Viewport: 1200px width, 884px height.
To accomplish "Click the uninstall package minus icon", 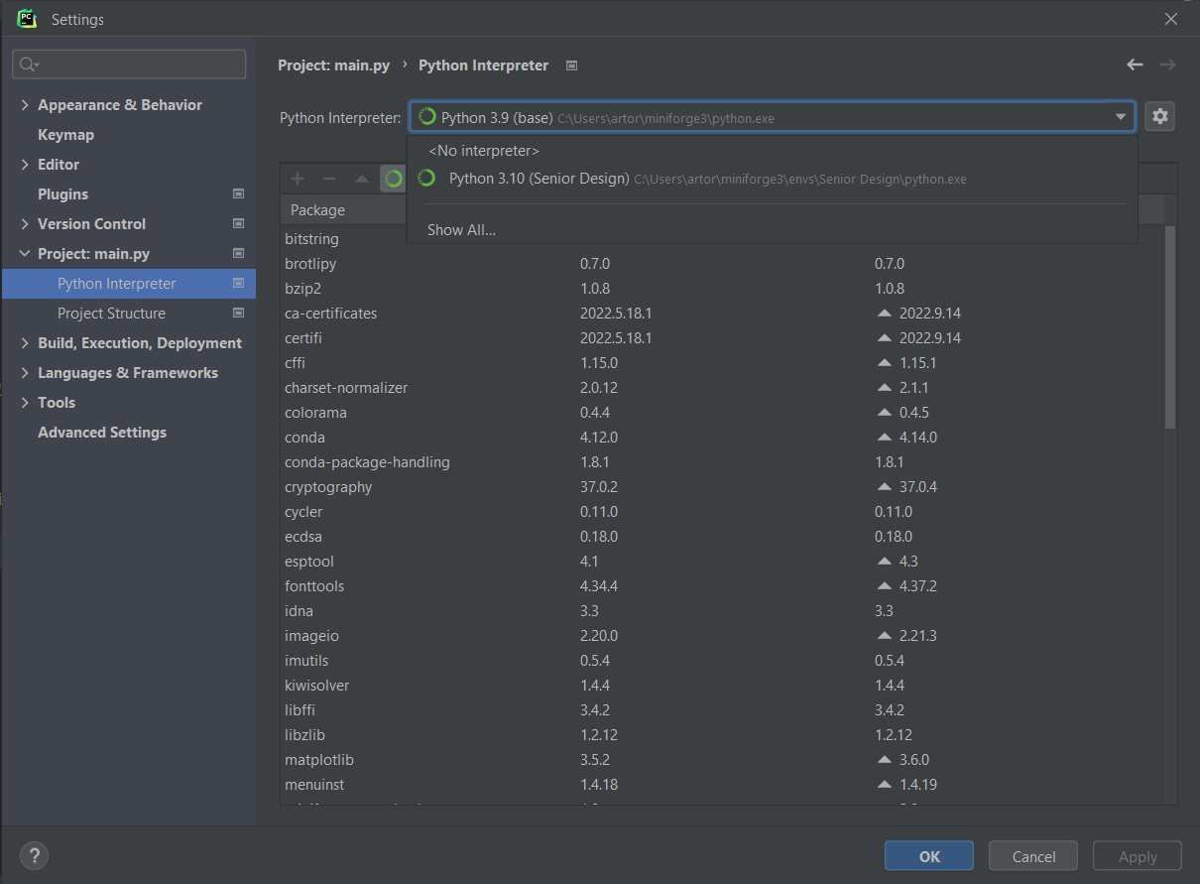I will [329, 179].
